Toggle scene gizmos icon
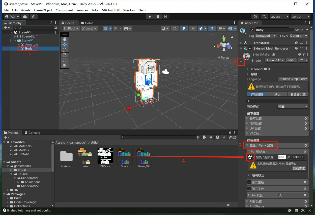The height and width of the screenshot is (215, 315). pos(230,28)
